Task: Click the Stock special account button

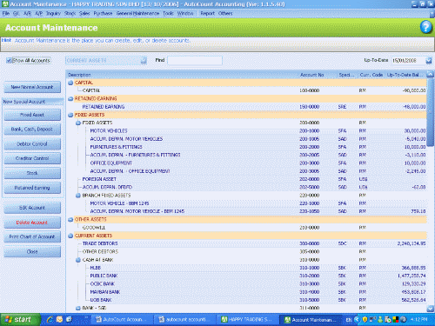Action: 32,173
